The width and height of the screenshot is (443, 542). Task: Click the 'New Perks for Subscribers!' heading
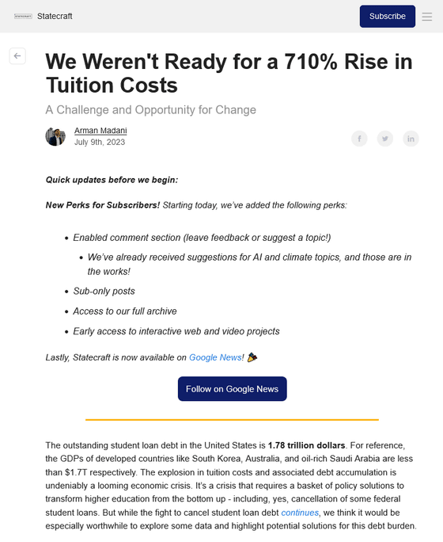[103, 205]
